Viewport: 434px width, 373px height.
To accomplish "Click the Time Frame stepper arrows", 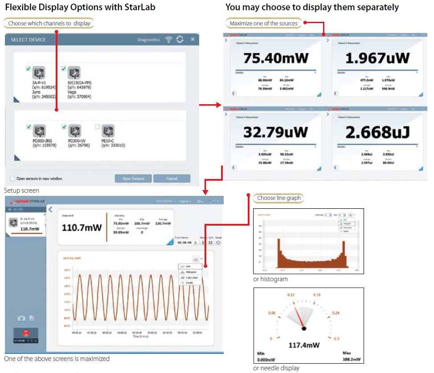I will 196,243.
